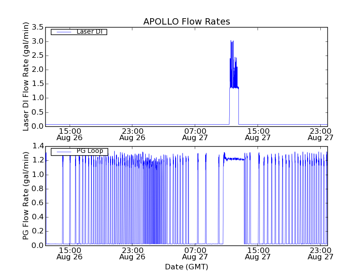Click the steady PG Loop plateau near 1.2
364x273 pixels.
click(x=234, y=159)
